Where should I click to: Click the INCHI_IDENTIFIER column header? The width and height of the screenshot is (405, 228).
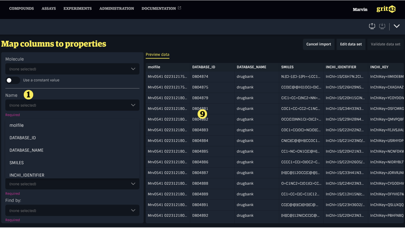tap(346, 67)
